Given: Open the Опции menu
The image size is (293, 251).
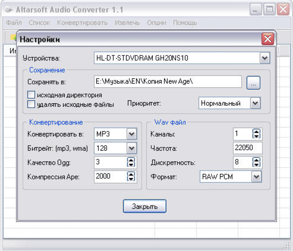Looking at the screenshot, I should tap(156, 23).
